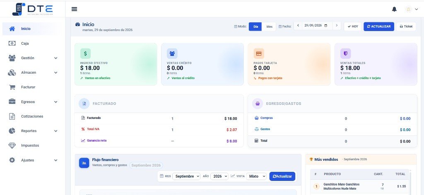Click the Inicio home icon

click(12, 29)
